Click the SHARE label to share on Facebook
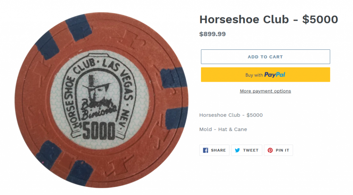The width and height of the screenshot is (353, 195). tap(218, 150)
